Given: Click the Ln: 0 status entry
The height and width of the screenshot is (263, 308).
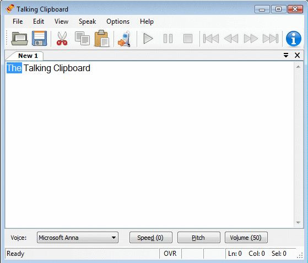Looking at the screenshot, I should (235, 254).
